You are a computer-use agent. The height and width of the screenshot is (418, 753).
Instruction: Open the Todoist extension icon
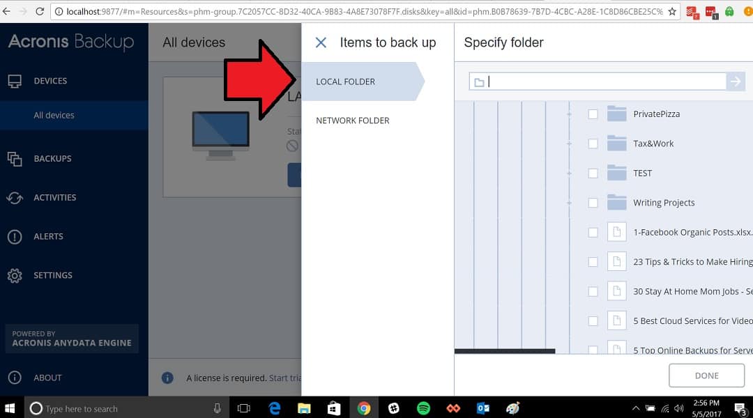[x=692, y=12]
